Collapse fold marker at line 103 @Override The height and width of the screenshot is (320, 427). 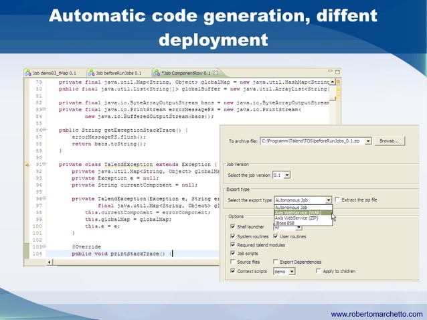44,247
